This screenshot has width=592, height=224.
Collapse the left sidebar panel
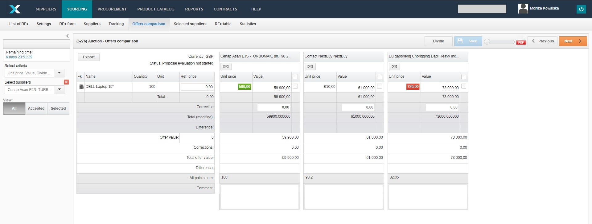68,36
